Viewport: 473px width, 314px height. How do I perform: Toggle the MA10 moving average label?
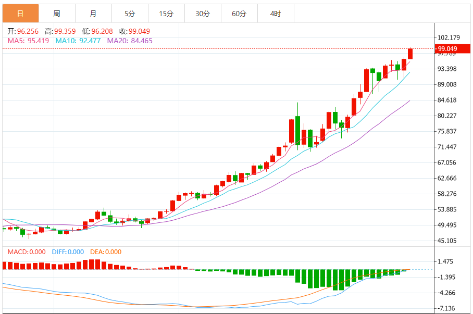78,40
